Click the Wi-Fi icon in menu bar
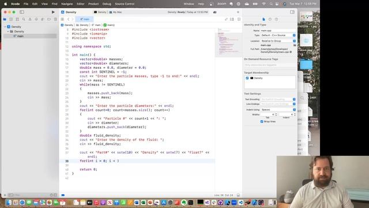369x208 pixels. 264,4
